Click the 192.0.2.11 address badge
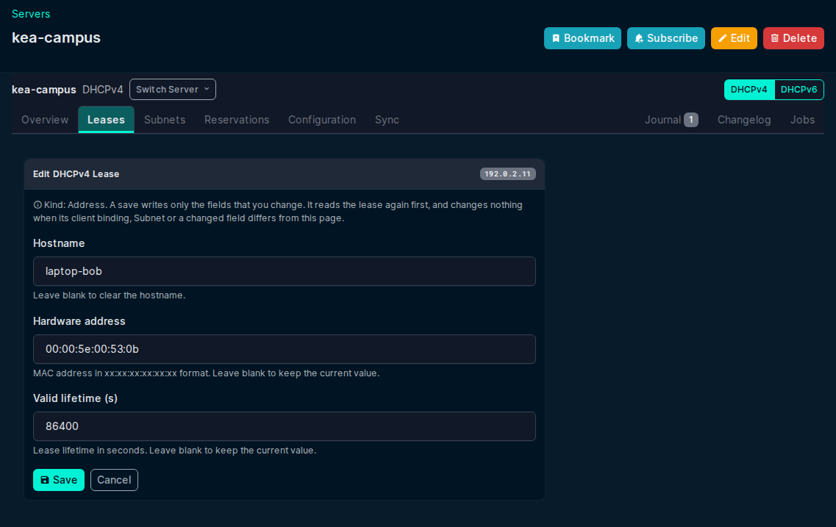The width and height of the screenshot is (836, 527). 507,174
